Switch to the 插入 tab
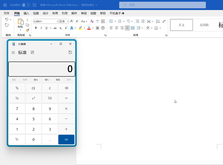Screen dimensions: 223x165 tap(26, 13)
